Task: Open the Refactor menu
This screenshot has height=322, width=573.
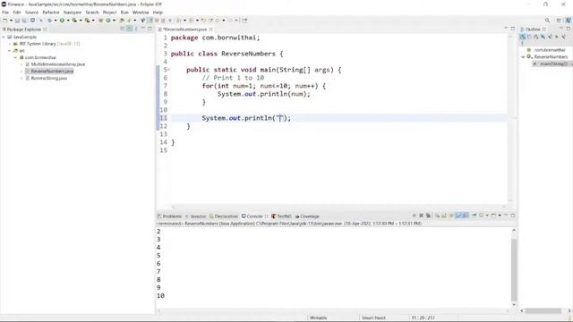Action: coord(51,13)
